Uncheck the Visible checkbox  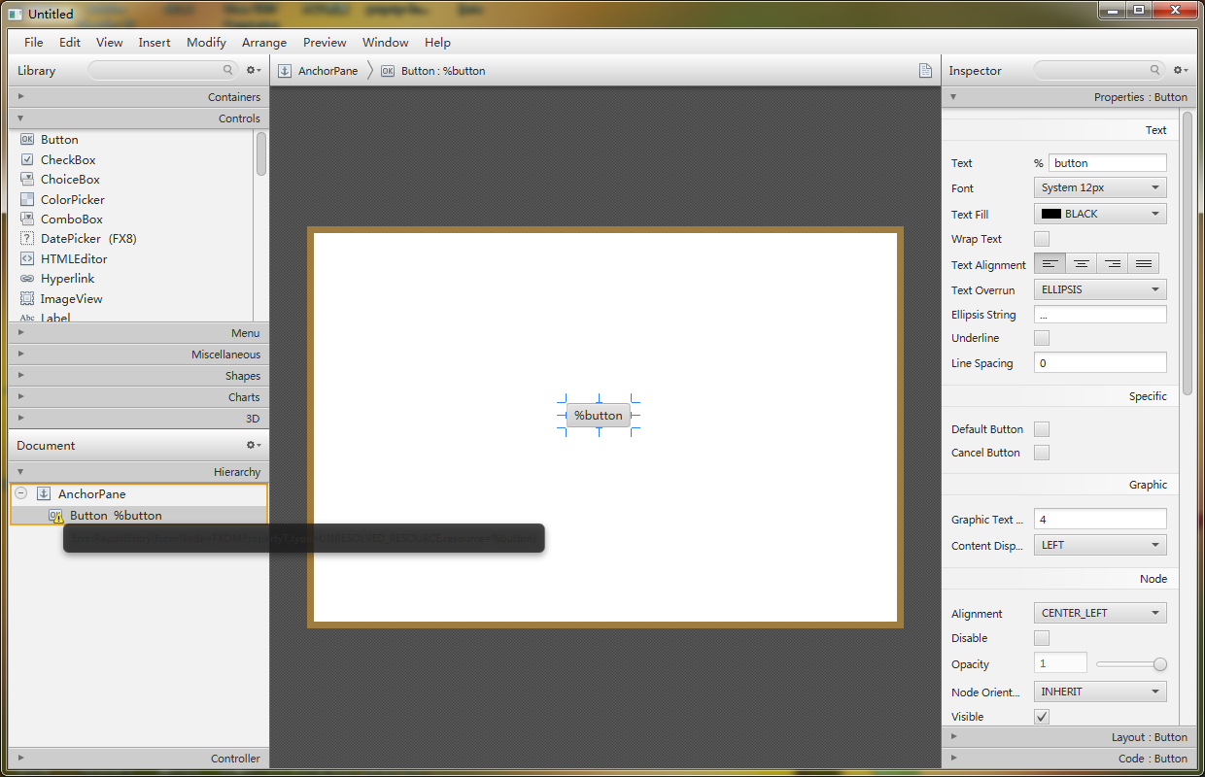click(x=1042, y=717)
